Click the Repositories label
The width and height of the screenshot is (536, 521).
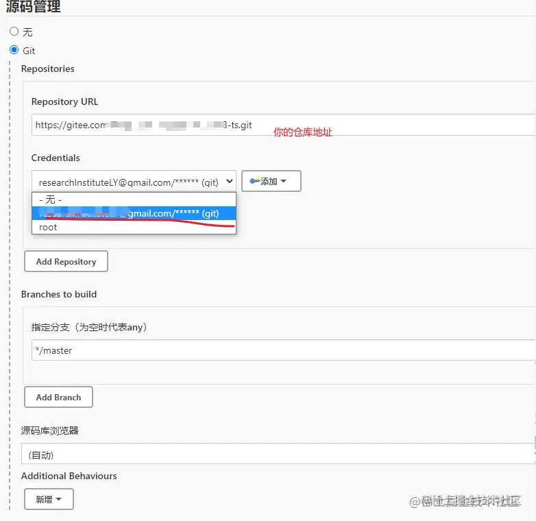(x=47, y=69)
